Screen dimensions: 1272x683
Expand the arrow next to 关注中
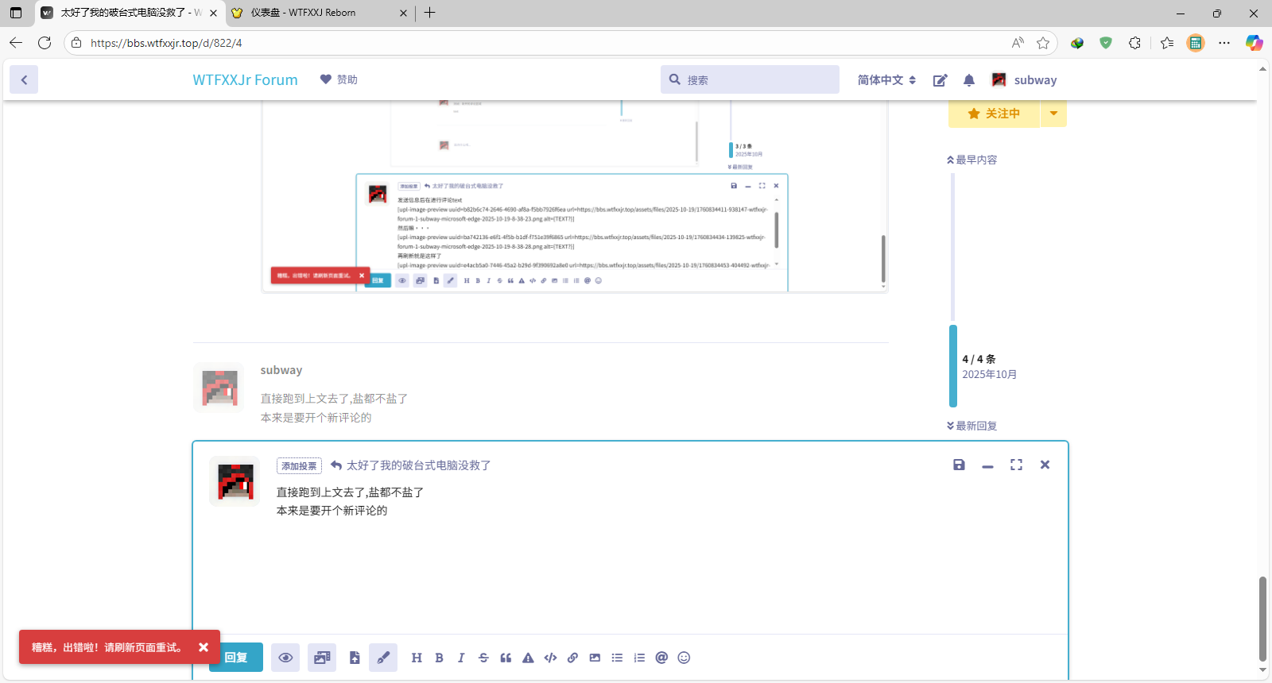click(x=1053, y=114)
